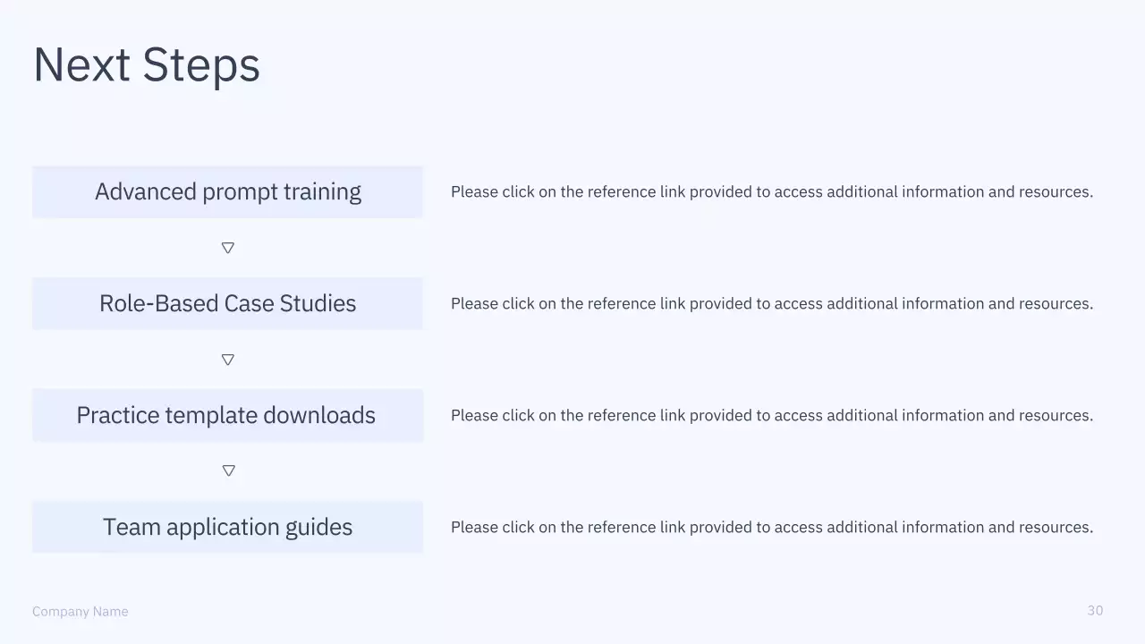Click the down triangle below Advanced prompt training

pos(228,248)
